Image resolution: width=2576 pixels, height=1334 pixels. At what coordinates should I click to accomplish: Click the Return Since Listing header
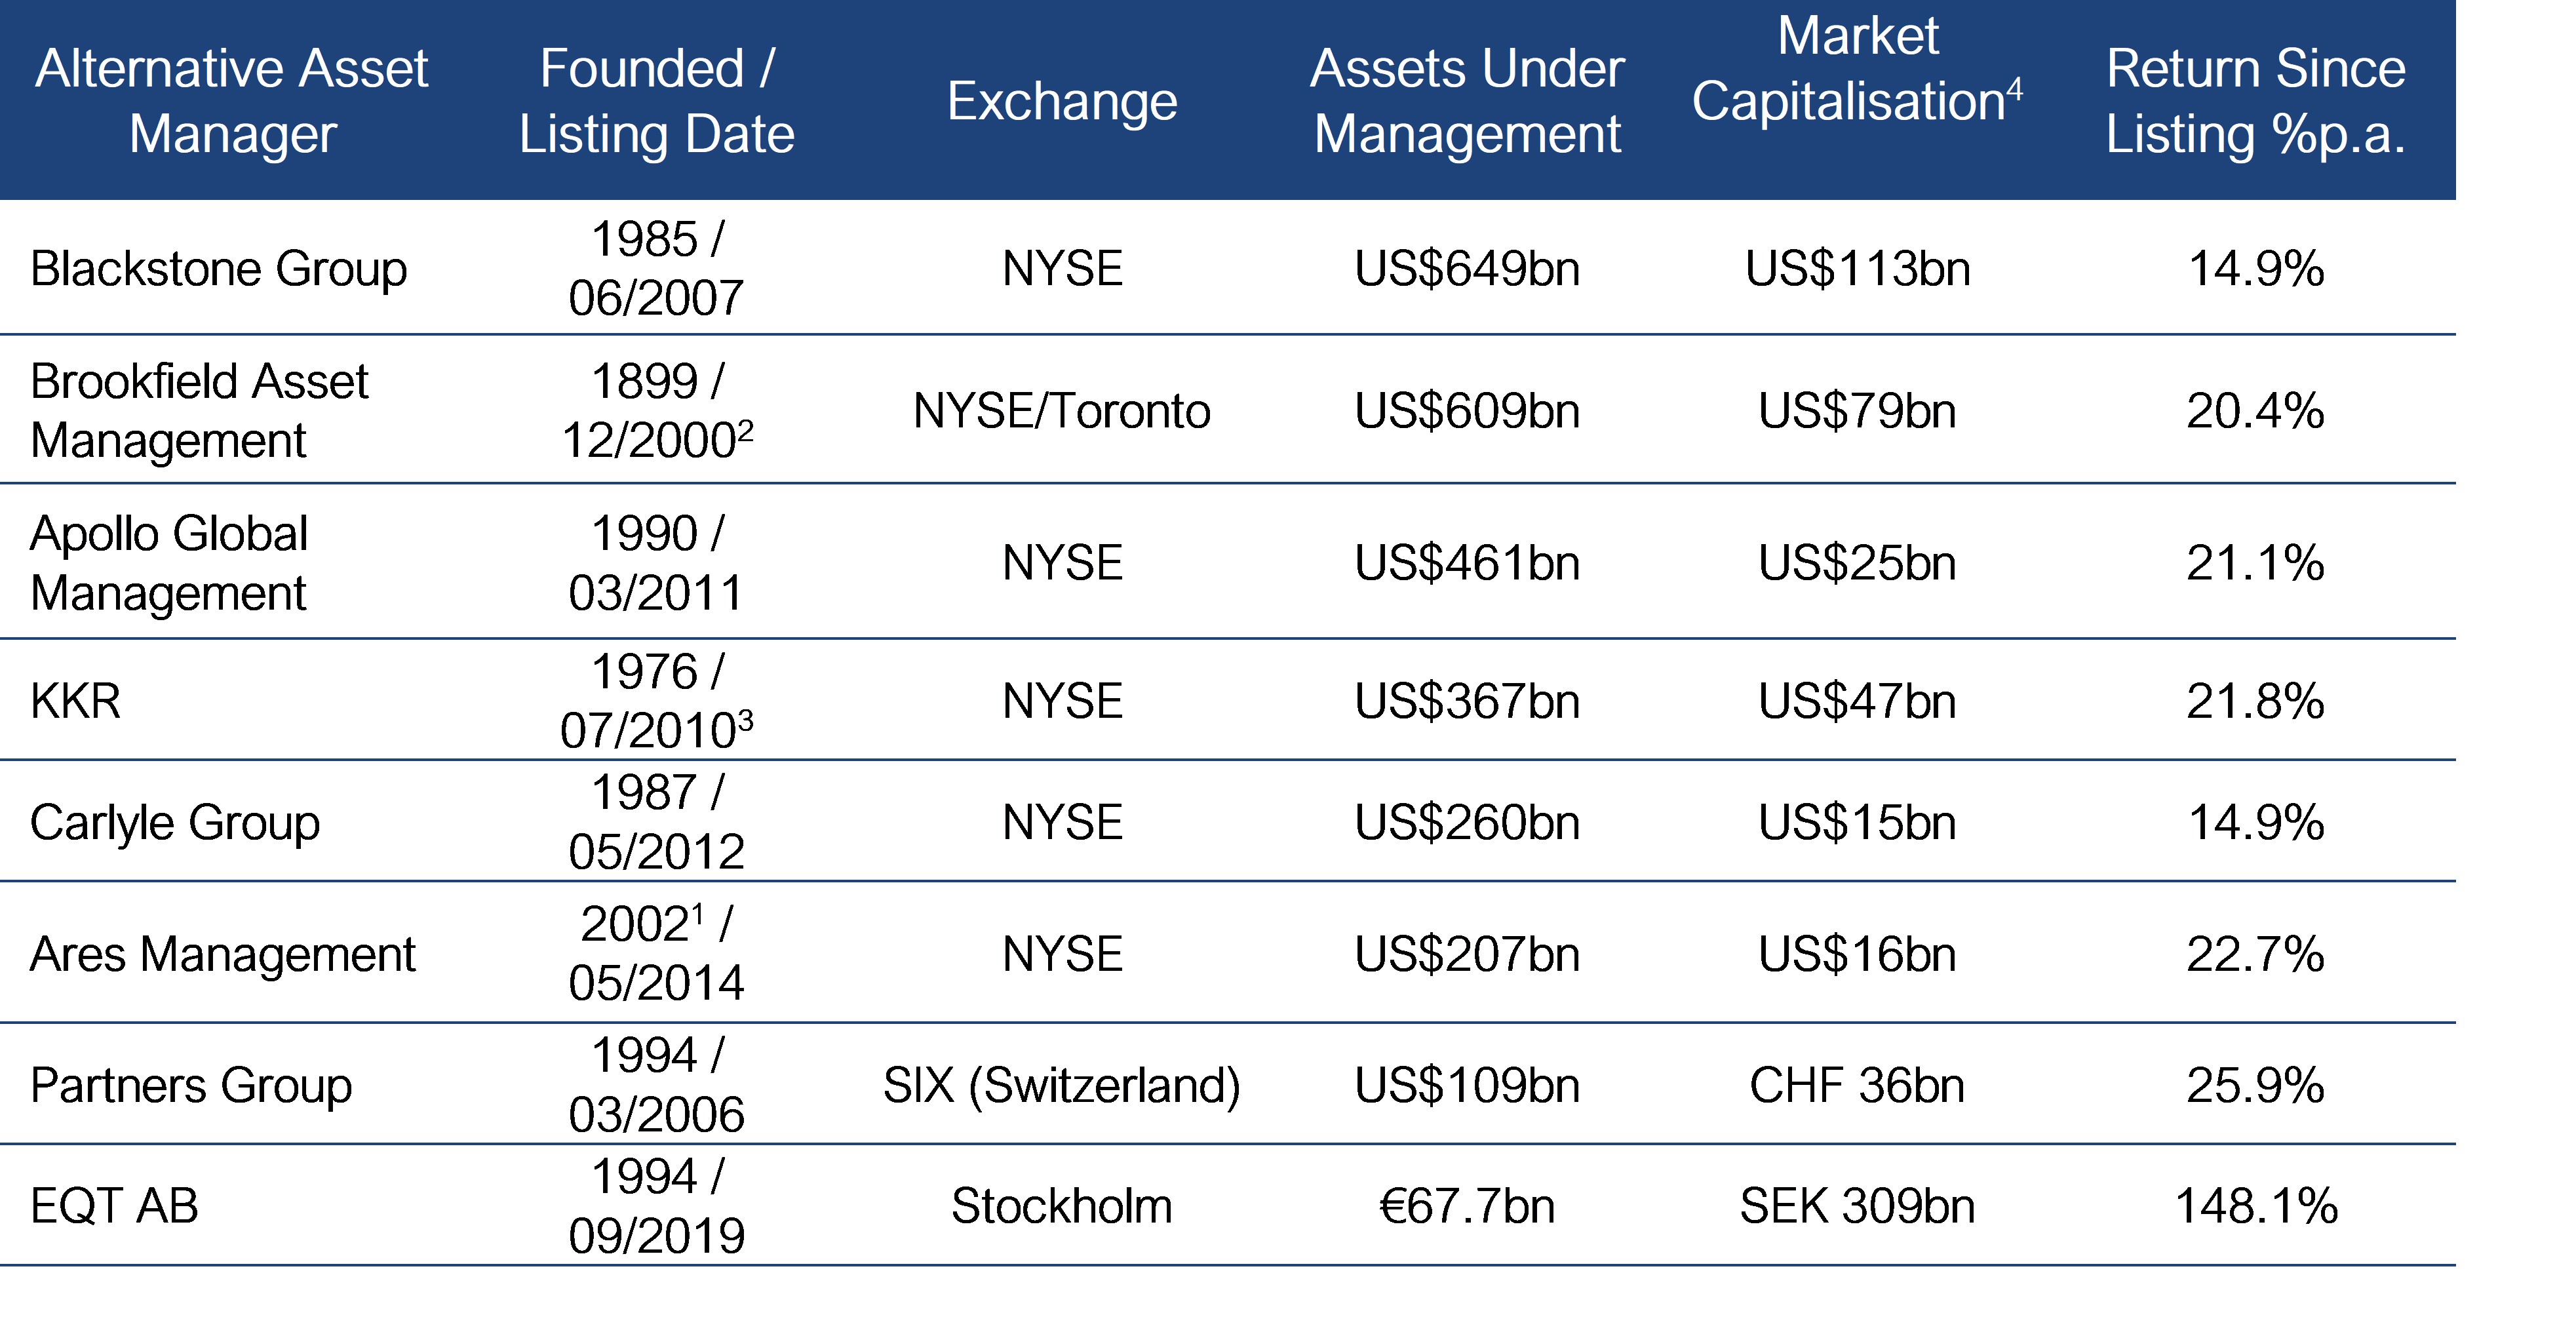click(2255, 101)
